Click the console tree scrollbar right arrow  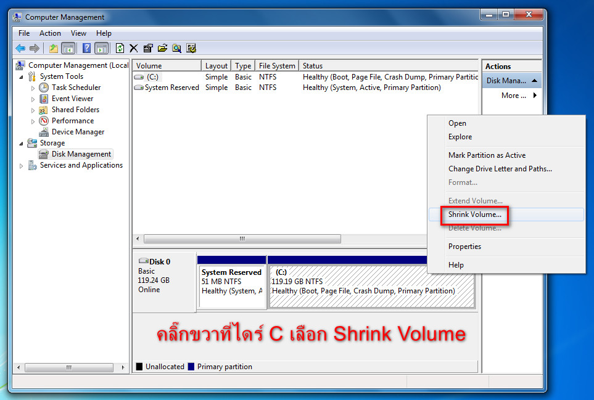123,367
